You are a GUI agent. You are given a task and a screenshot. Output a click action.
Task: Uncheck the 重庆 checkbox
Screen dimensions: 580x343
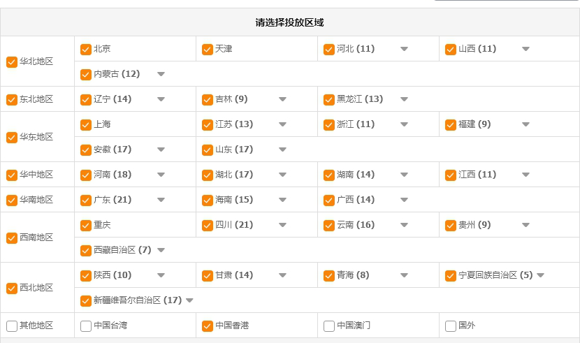coord(86,226)
